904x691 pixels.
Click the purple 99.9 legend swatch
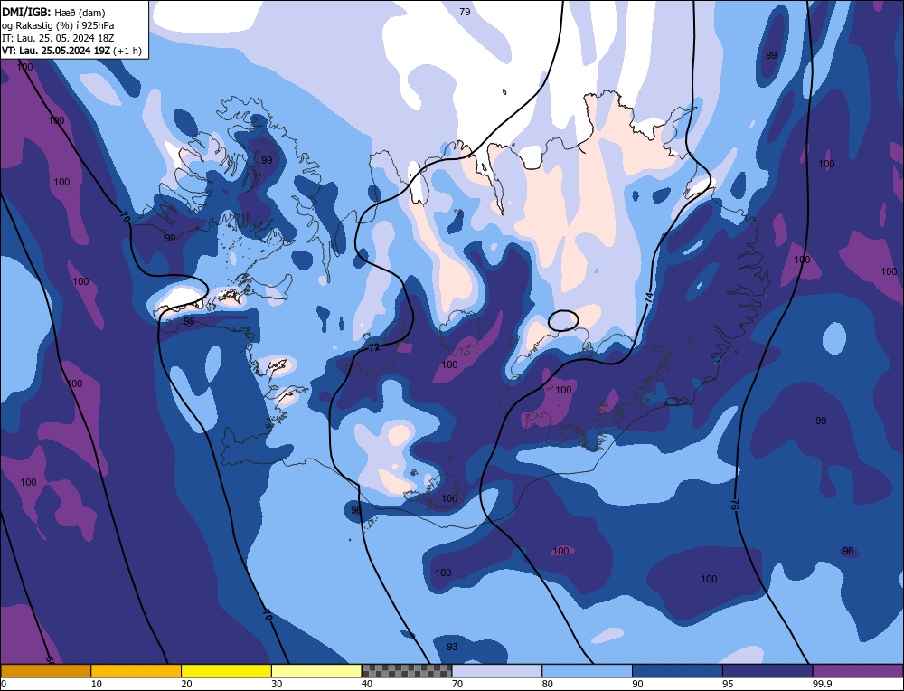coord(858,670)
